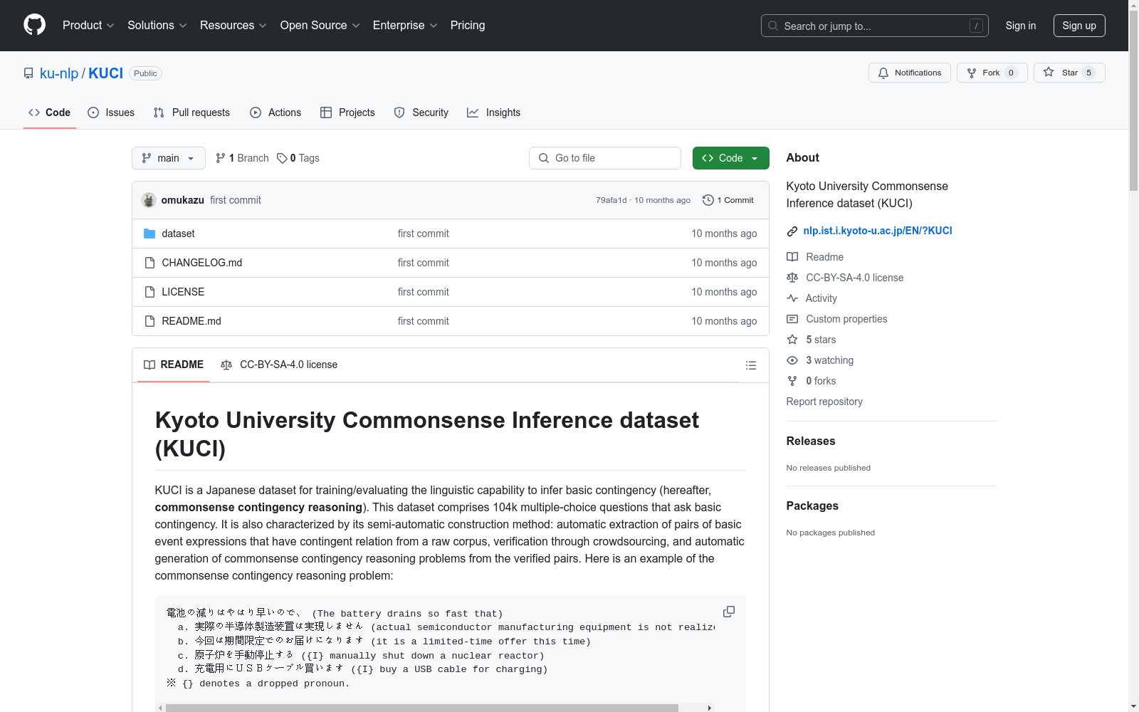Open the dataset folder
Viewport: 1139px width, 712px height.
pyautogui.click(x=178, y=234)
